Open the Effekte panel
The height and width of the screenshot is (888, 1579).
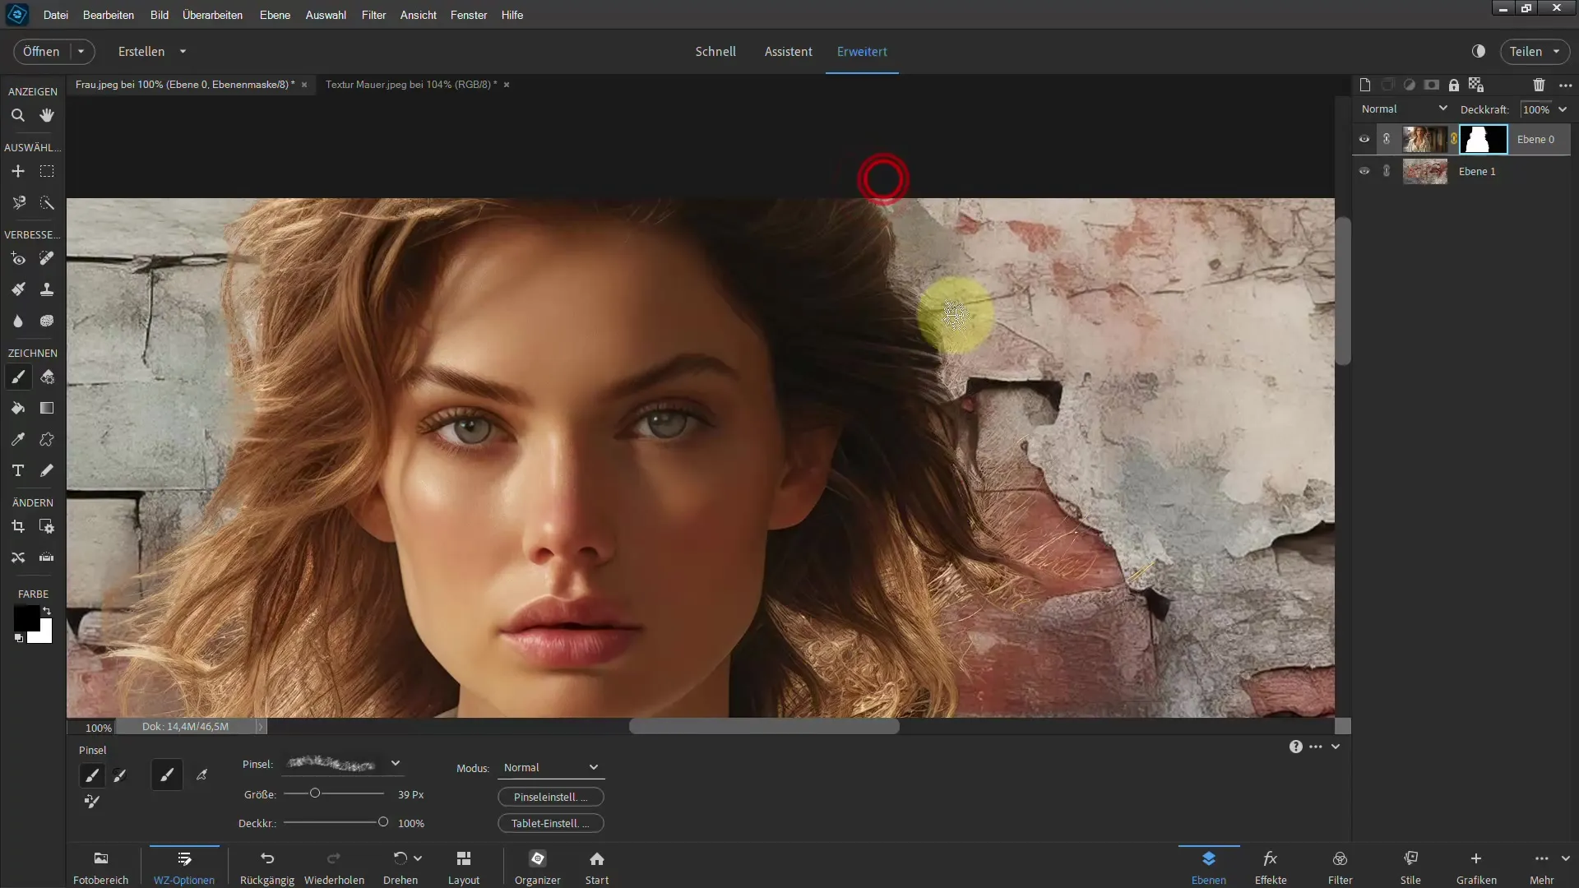(1271, 867)
